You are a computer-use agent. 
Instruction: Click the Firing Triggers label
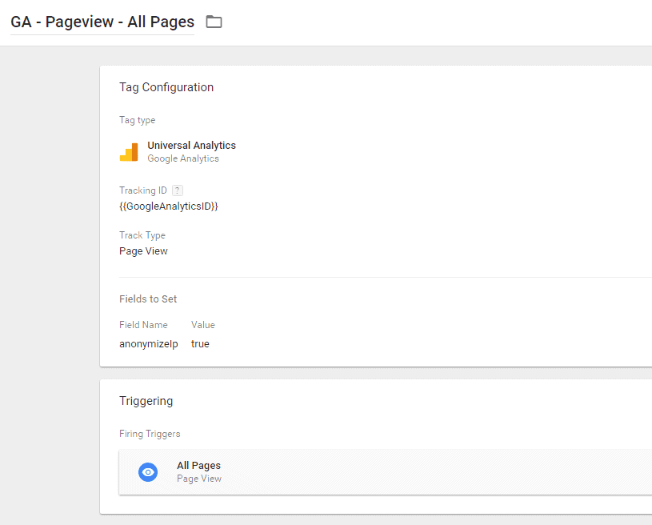(x=150, y=434)
